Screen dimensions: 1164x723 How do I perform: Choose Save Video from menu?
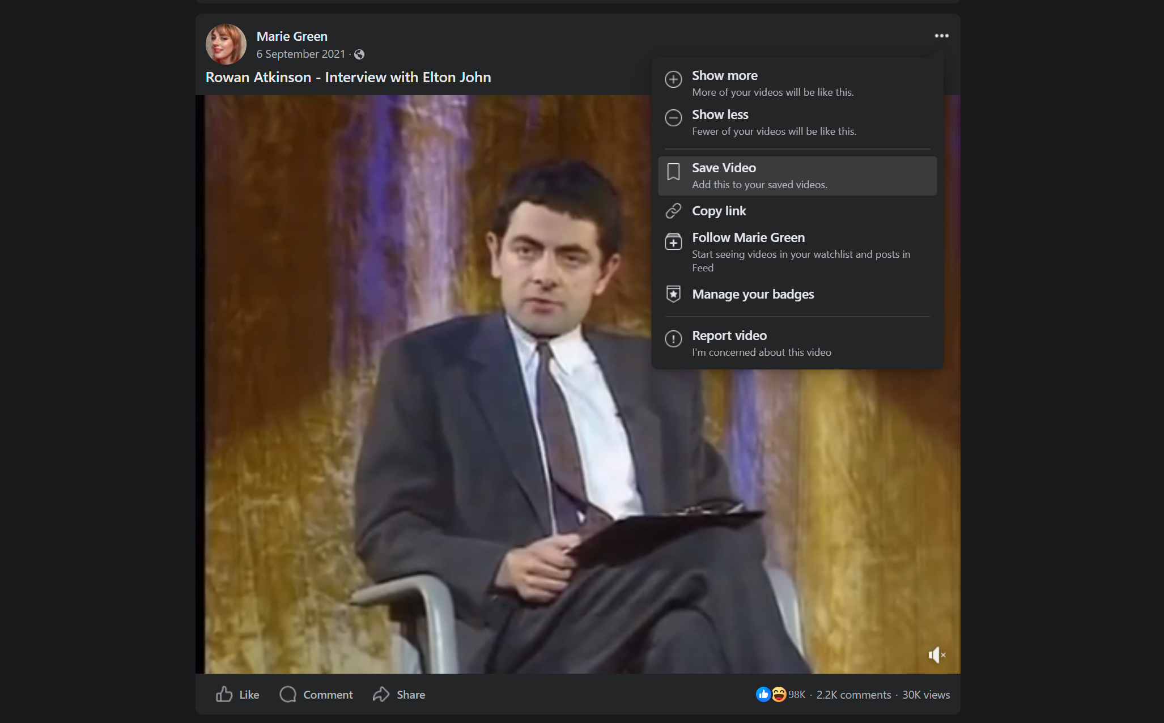(x=797, y=176)
